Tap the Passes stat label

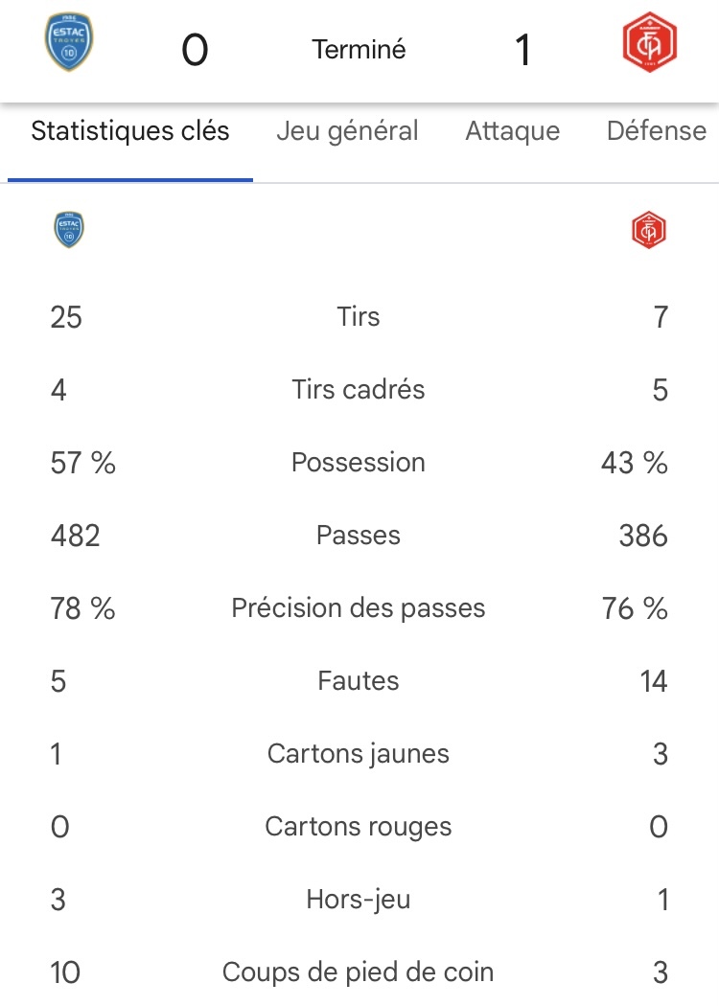coord(359,535)
